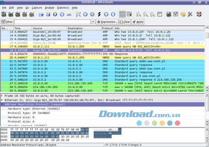This screenshot has width=209, height=147.
Task: Open the filter history dropdown arrow
Action: (x=93, y=22)
